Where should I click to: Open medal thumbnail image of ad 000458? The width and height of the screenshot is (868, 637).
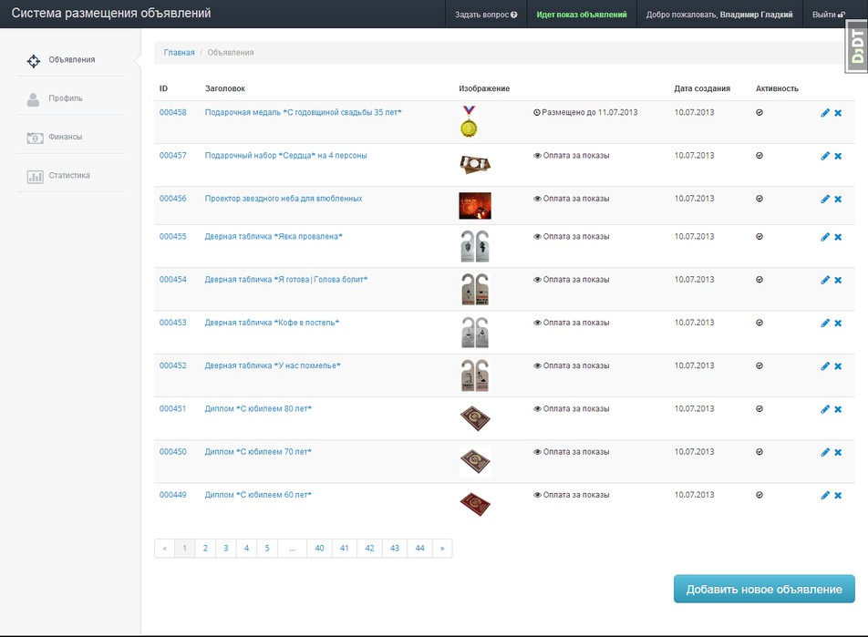(469, 121)
